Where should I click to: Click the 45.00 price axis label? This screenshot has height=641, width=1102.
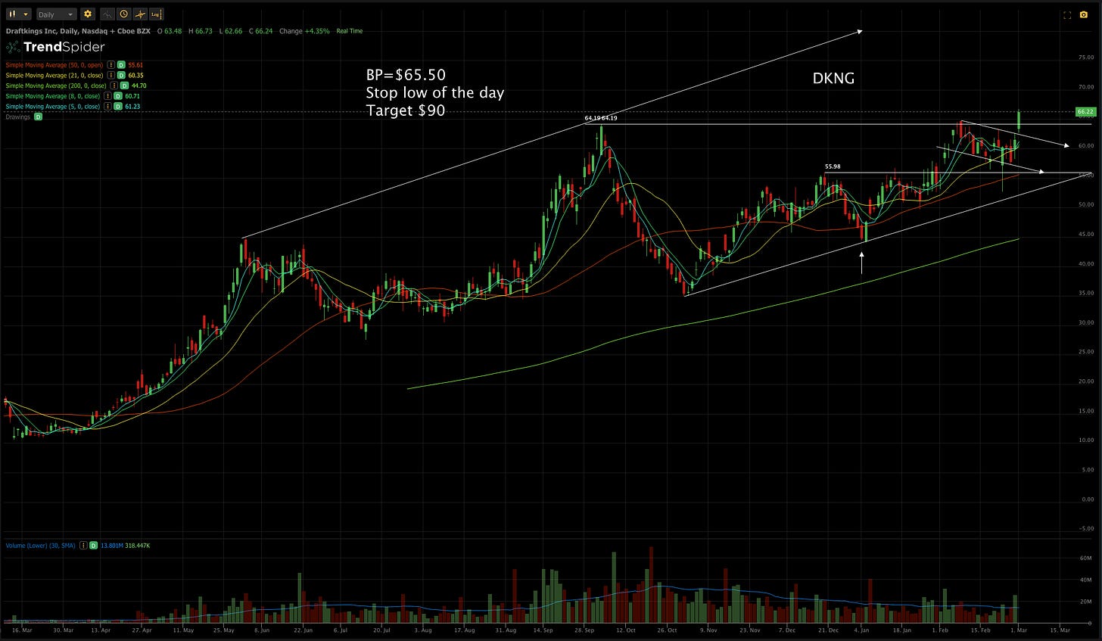pyautogui.click(x=1085, y=235)
